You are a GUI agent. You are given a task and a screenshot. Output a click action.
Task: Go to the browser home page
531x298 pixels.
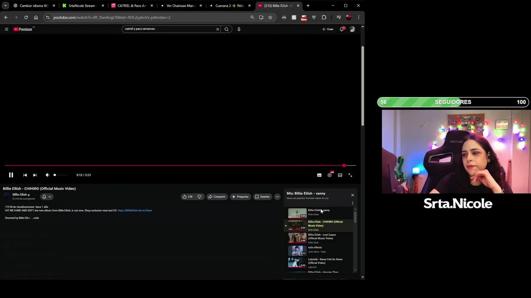[x=36, y=17]
